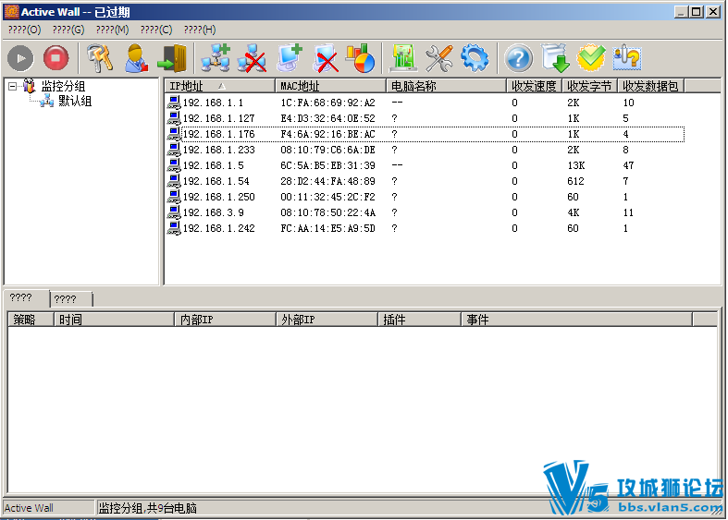Delete group with network red X icon
This screenshot has height=520, width=728.
pyautogui.click(x=252, y=58)
